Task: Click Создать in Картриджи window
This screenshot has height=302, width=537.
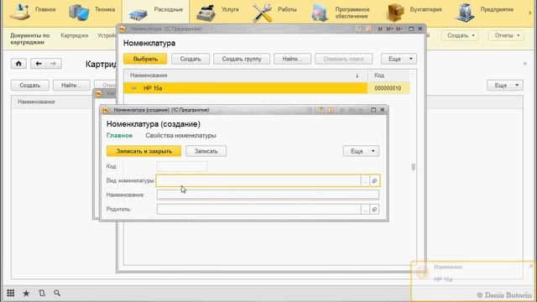Action: click(x=30, y=86)
